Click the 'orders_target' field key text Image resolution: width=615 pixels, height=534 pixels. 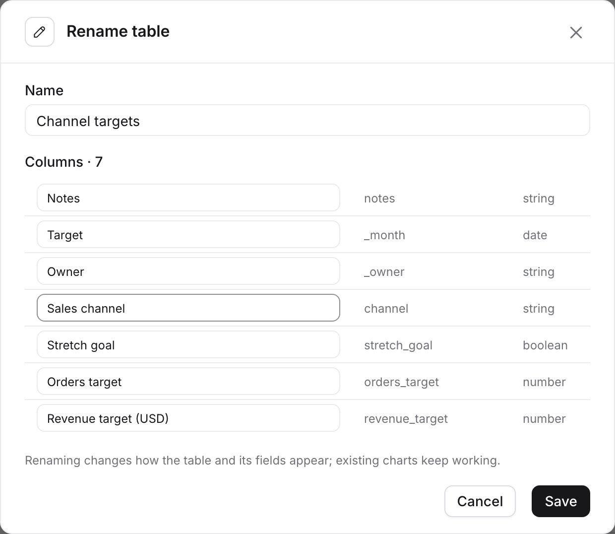401,382
